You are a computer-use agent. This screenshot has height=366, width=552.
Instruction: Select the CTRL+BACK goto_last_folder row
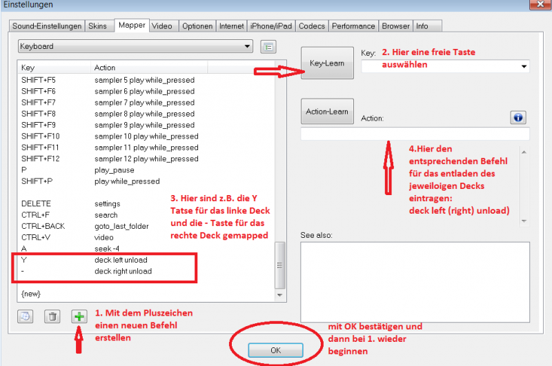click(146, 226)
